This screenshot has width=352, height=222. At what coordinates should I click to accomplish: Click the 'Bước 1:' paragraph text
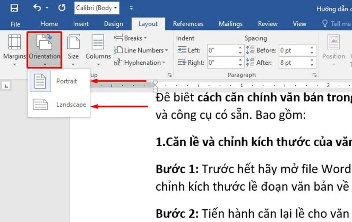click(x=254, y=169)
